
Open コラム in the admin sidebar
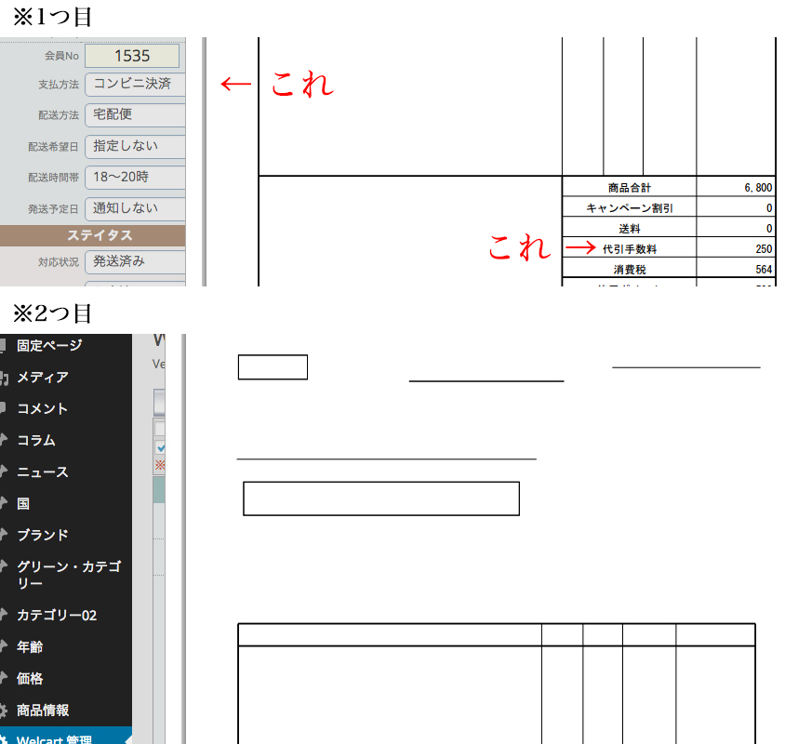coord(36,440)
